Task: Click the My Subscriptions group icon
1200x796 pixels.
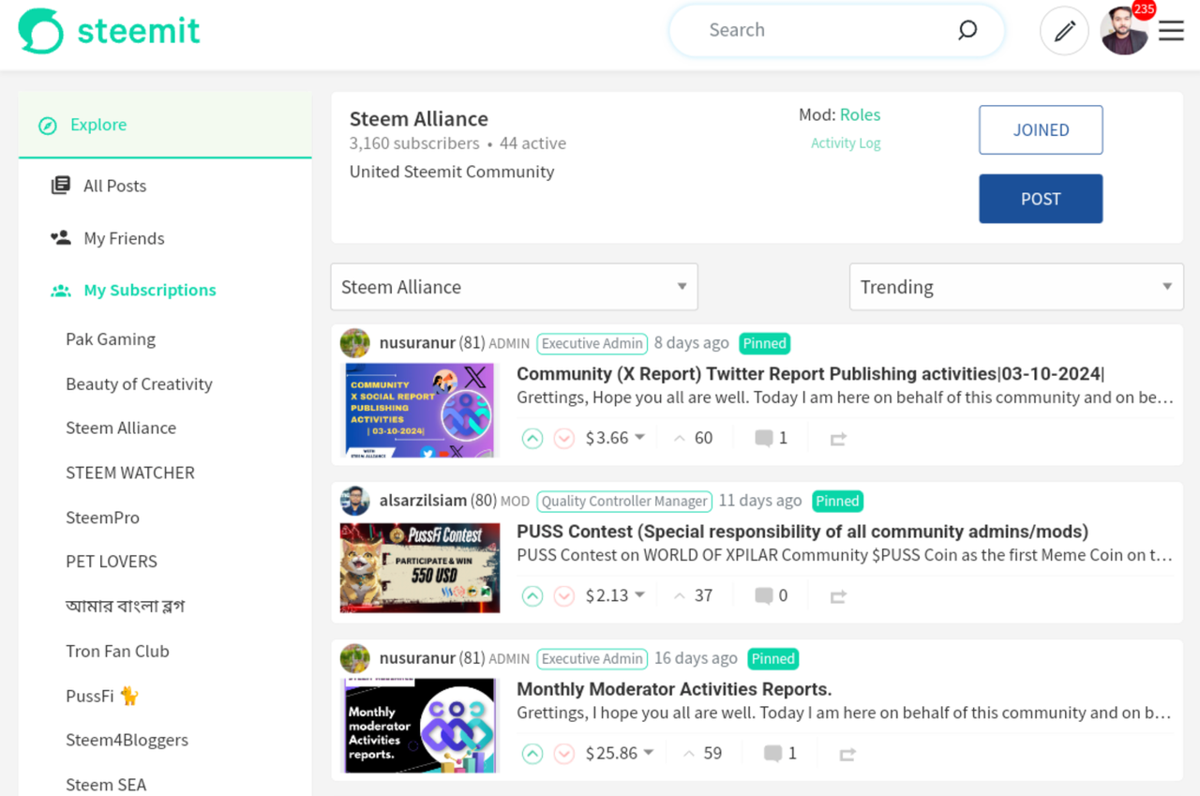Action: [61, 291]
